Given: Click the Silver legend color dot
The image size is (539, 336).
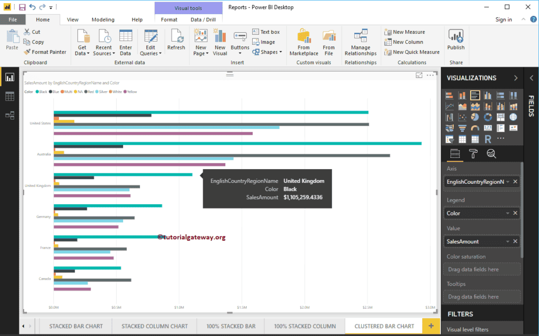Looking at the screenshot, I should click(x=97, y=92).
